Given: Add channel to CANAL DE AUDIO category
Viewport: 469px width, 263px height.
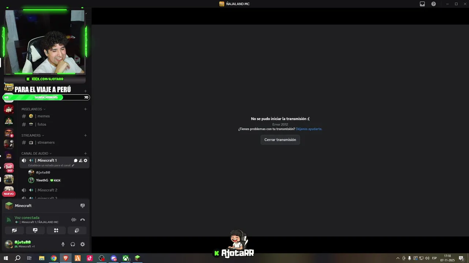Looking at the screenshot, I should point(85,154).
